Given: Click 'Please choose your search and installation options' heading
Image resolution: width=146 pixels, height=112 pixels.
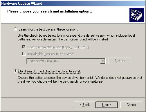Looking at the screenshot, I should click(50, 11).
